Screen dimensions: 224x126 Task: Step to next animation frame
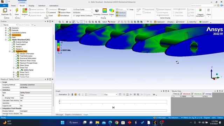[x=79, y=94]
